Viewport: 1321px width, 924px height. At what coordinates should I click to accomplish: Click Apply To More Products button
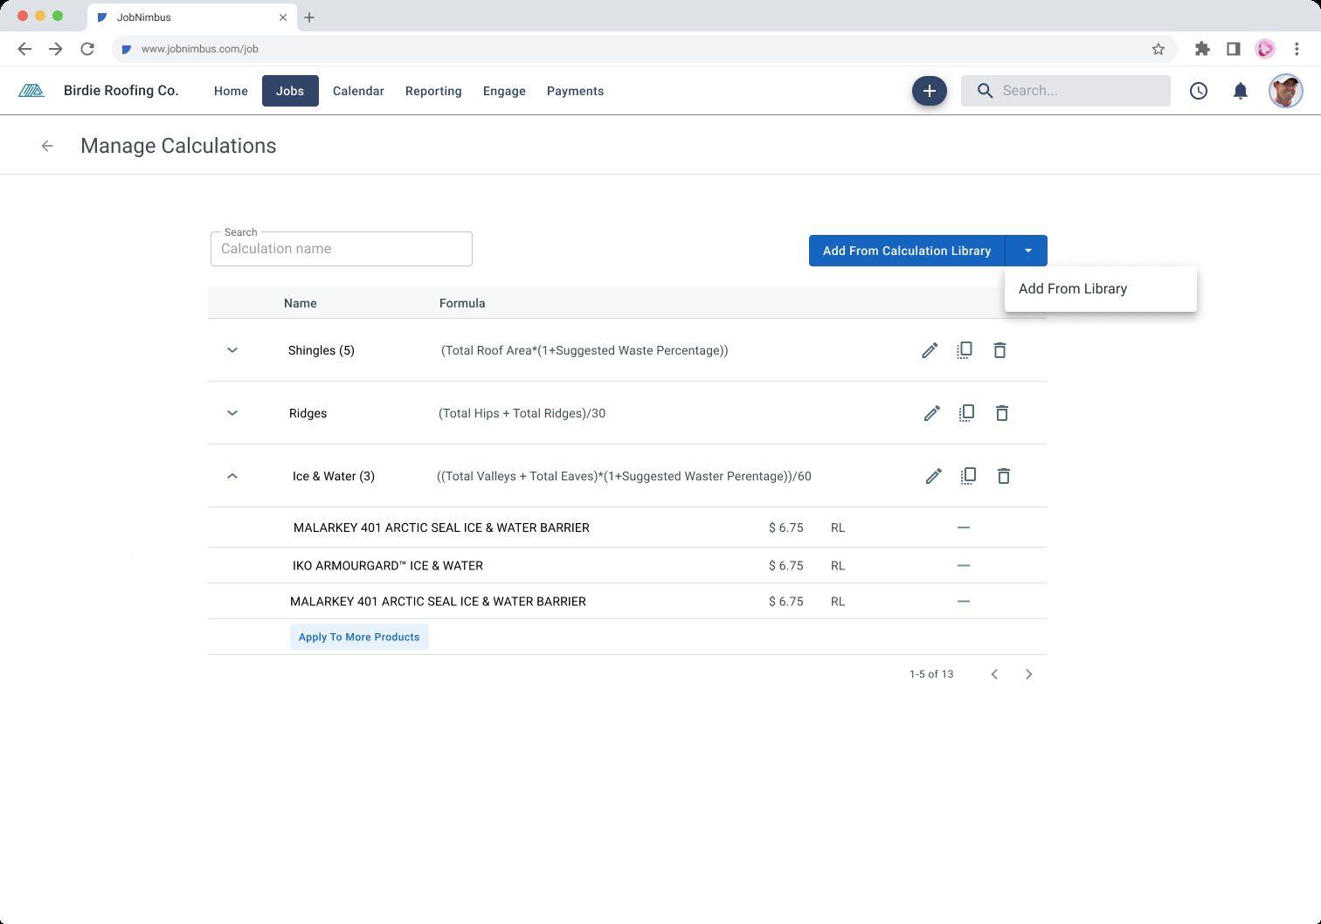pyautogui.click(x=359, y=637)
